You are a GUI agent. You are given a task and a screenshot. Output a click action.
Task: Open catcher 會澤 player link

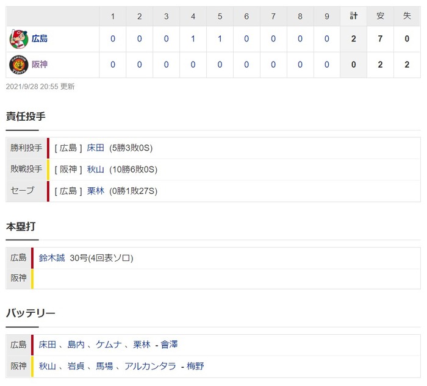(x=169, y=345)
